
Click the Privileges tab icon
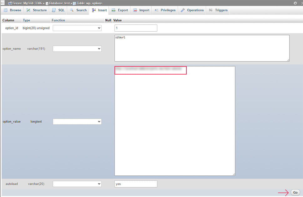coord(156,10)
